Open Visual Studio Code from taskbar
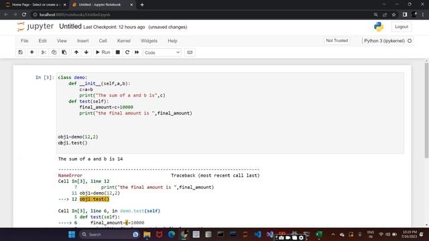The image size is (429, 241). point(257,234)
